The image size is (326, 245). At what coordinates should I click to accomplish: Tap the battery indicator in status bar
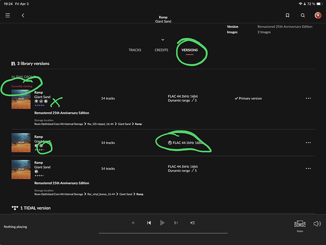320,4
